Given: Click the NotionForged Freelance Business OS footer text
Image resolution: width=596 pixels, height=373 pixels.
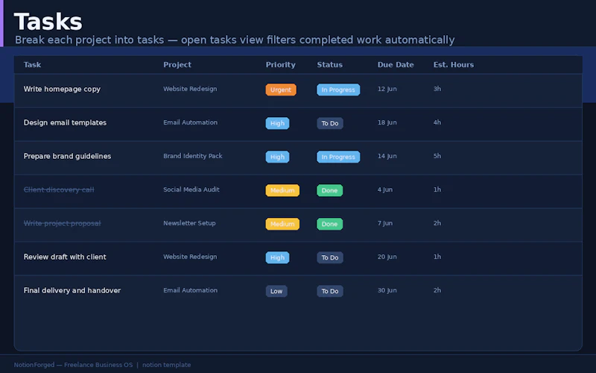Looking at the screenshot, I should [x=73, y=365].
